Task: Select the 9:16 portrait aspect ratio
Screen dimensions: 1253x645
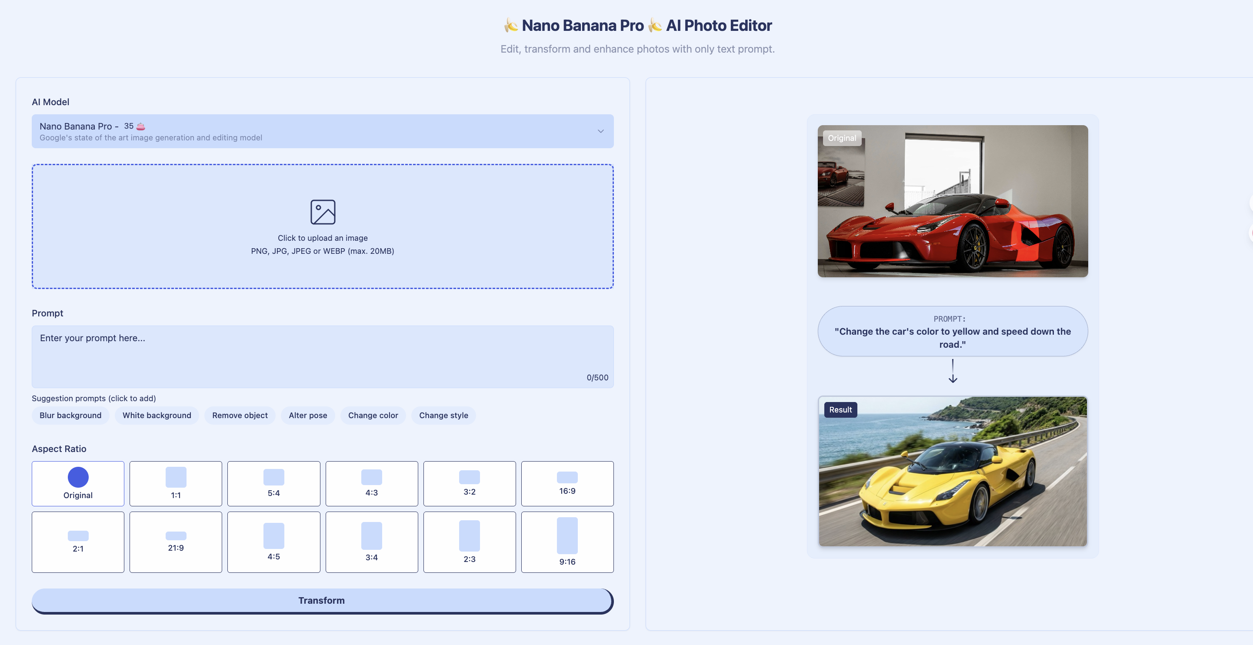Action: (567, 542)
